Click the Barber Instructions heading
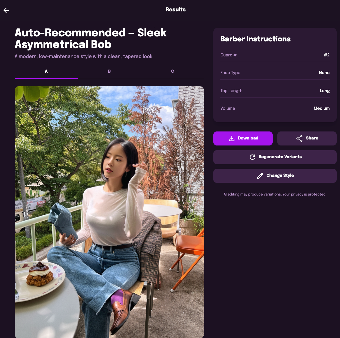The image size is (340, 338). (255, 39)
